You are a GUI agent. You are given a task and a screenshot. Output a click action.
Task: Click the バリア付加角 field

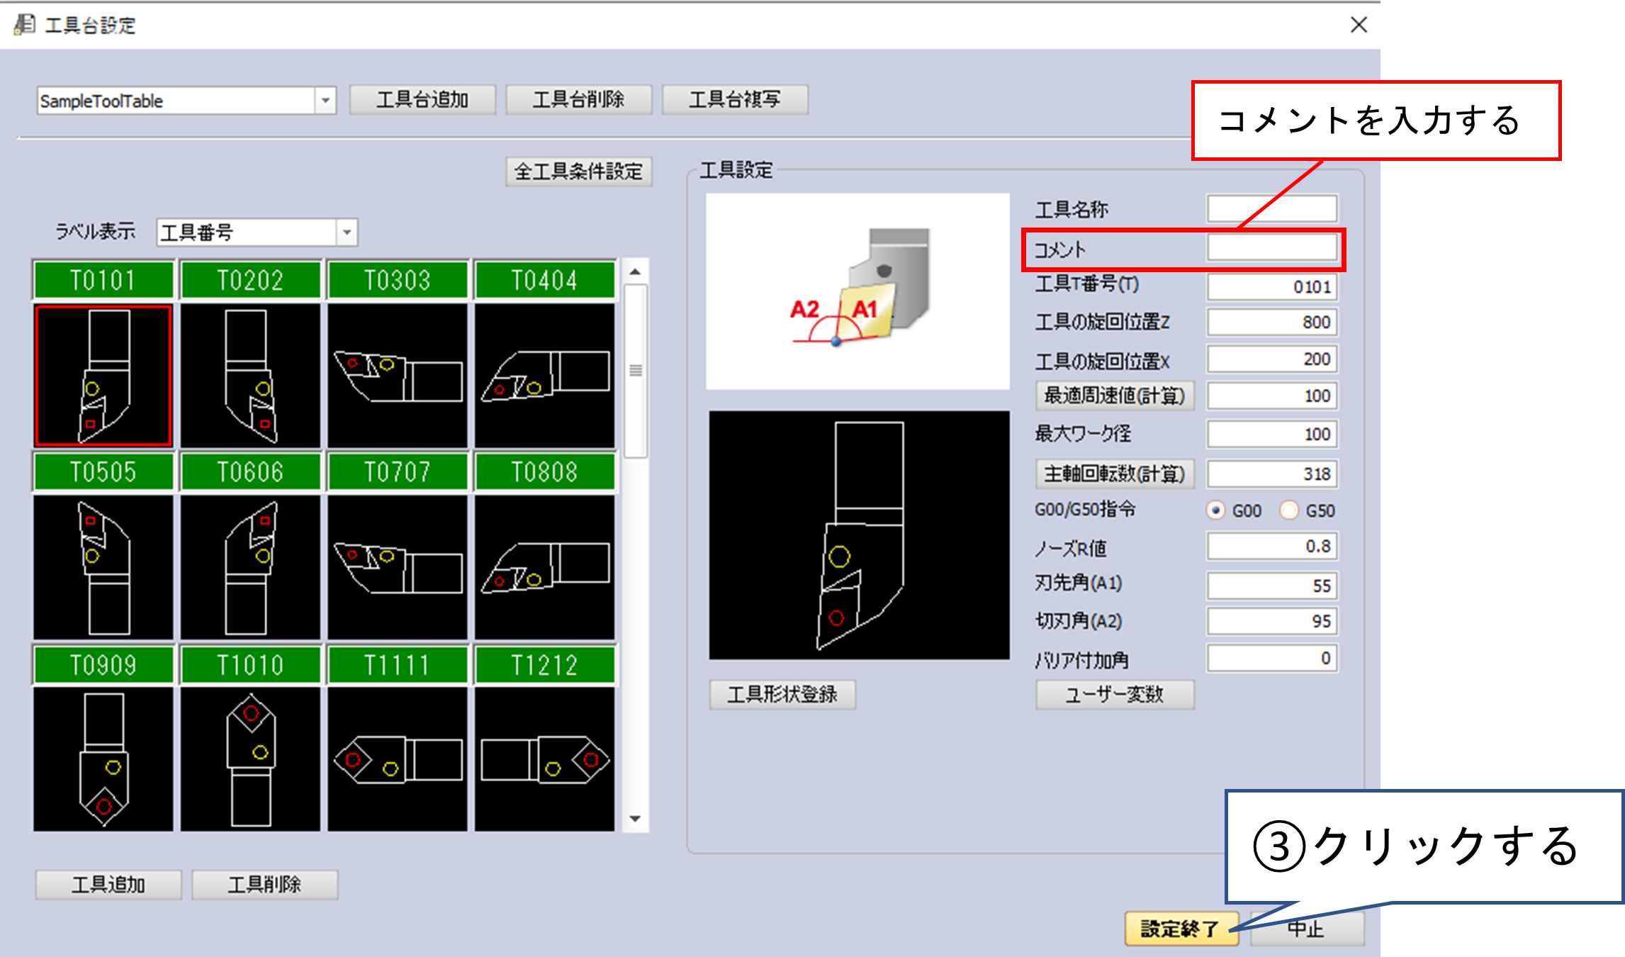pyautogui.click(x=1272, y=659)
